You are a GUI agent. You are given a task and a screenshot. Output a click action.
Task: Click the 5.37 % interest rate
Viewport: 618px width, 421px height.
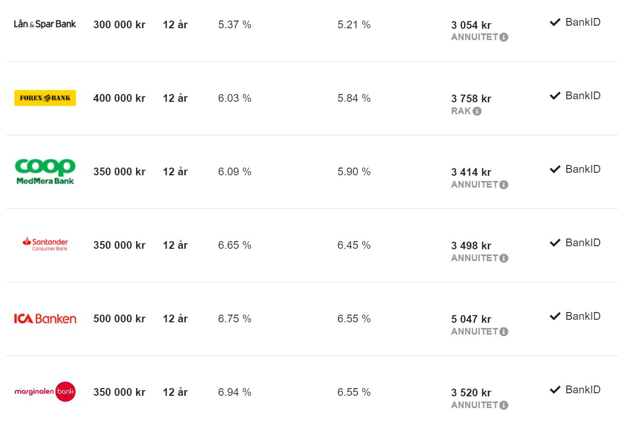tap(234, 25)
